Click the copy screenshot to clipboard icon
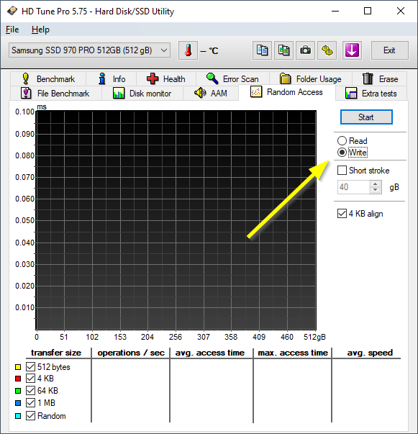 283,50
